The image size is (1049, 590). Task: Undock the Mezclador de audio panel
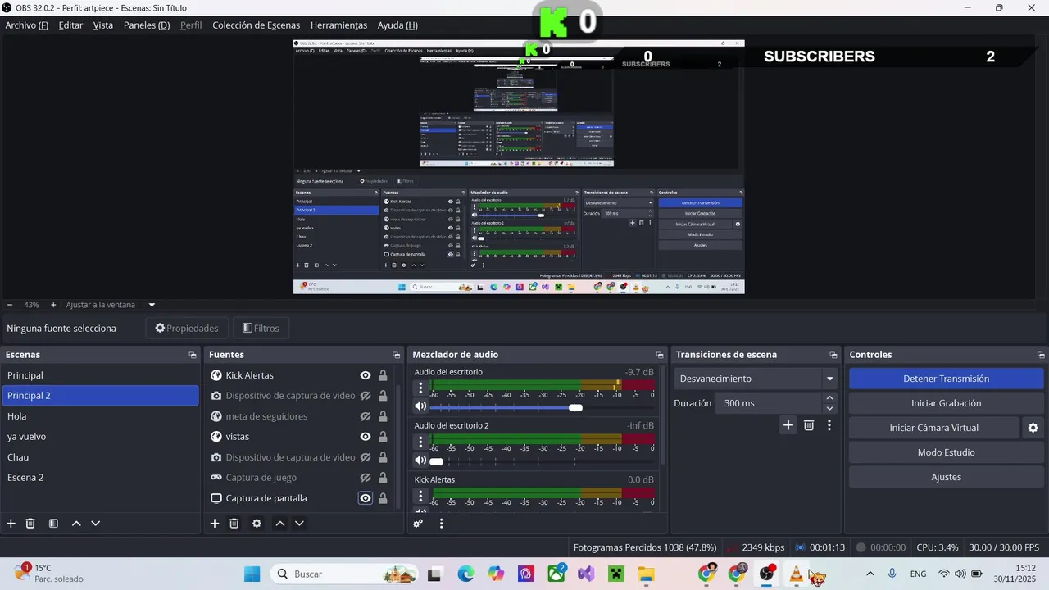pos(660,355)
